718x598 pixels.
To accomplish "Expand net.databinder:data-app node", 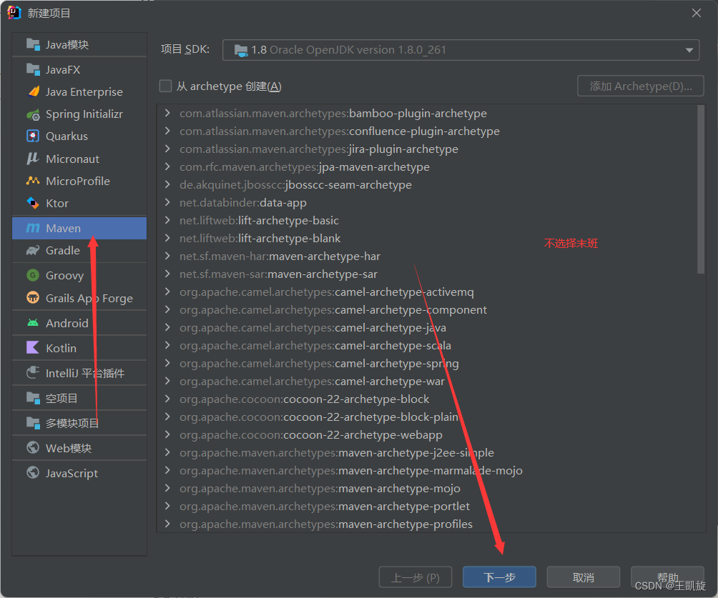I will 167,202.
